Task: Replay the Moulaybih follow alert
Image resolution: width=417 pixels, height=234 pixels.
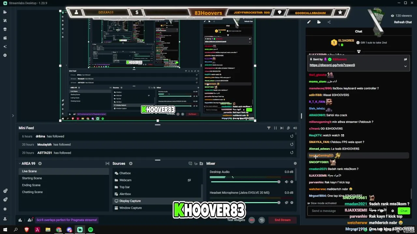Action: [292, 144]
